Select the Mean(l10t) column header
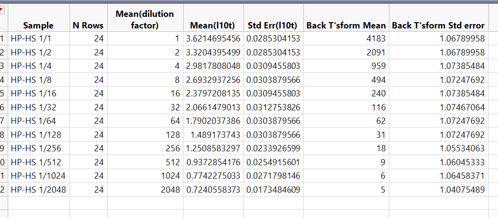The image size is (498, 218). (x=213, y=25)
